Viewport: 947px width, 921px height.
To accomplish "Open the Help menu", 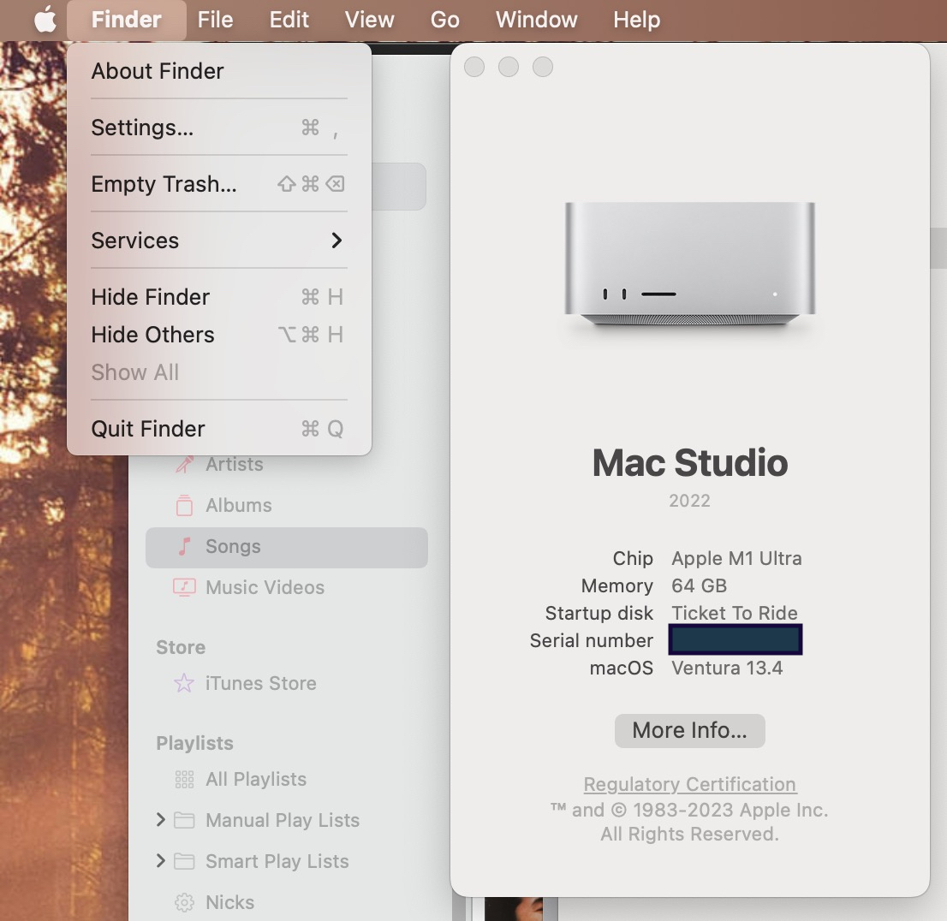I will 636,20.
